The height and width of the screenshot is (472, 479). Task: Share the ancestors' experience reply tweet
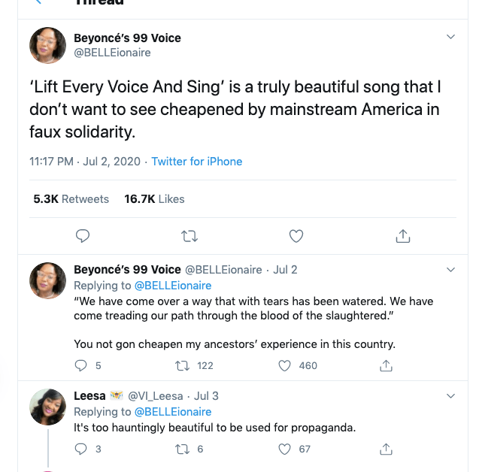(x=386, y=366)
